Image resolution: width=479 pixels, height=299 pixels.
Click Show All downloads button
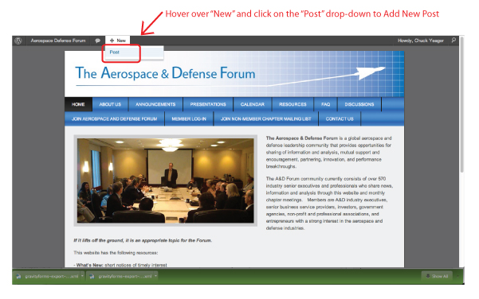point(437,276)
